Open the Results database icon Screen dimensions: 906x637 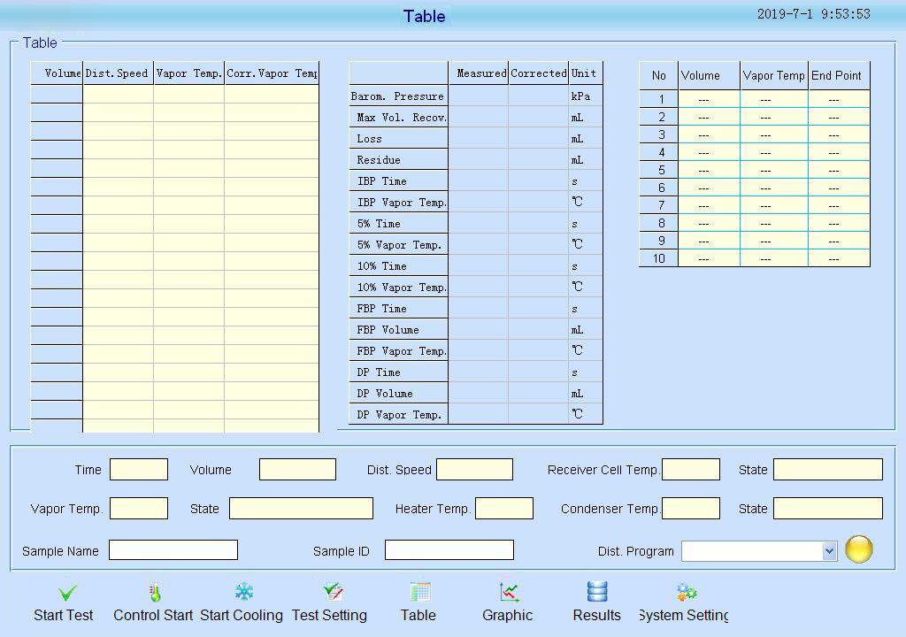[x=597, y=593]
